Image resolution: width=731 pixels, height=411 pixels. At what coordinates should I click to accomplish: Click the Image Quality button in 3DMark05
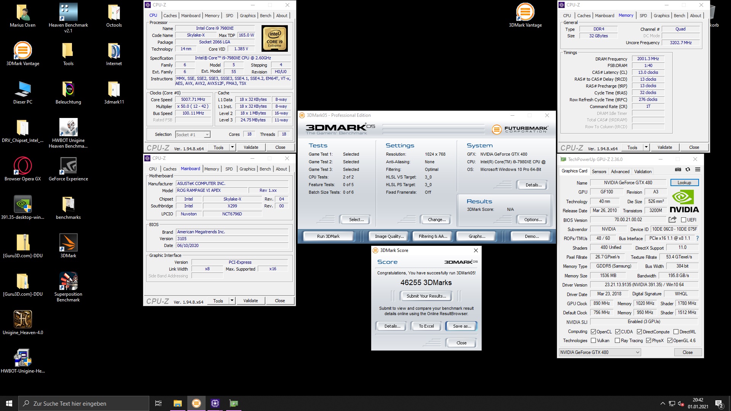coord(389,236)
